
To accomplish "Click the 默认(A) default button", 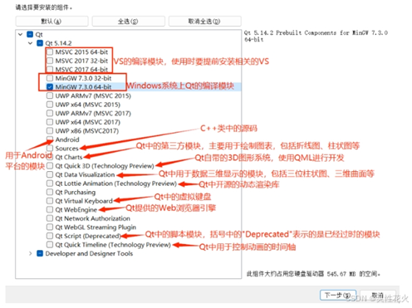I will point(51,22).
